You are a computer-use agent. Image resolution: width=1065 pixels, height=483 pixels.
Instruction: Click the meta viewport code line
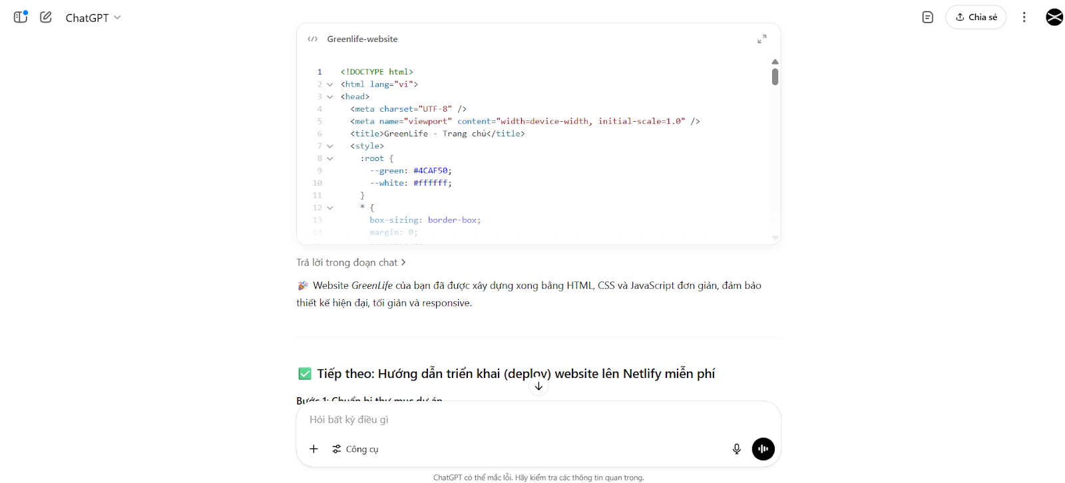pos(525,122)
